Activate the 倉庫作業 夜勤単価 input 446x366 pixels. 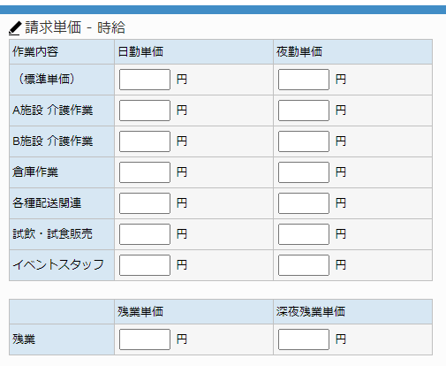click(304, 172)
